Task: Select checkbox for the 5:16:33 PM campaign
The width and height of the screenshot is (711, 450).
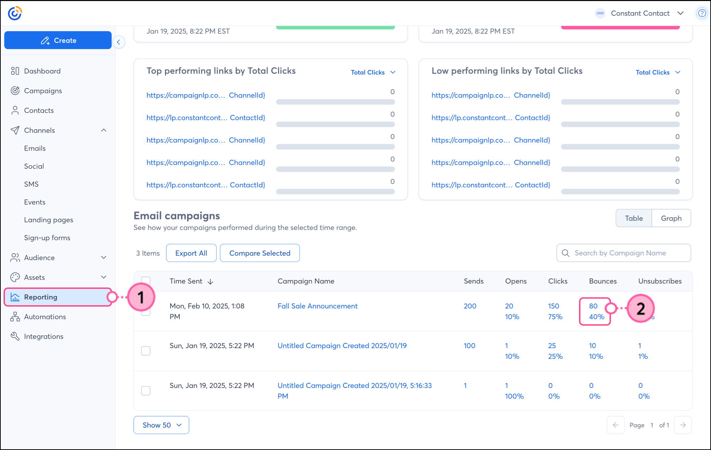Action: (145, 390)
